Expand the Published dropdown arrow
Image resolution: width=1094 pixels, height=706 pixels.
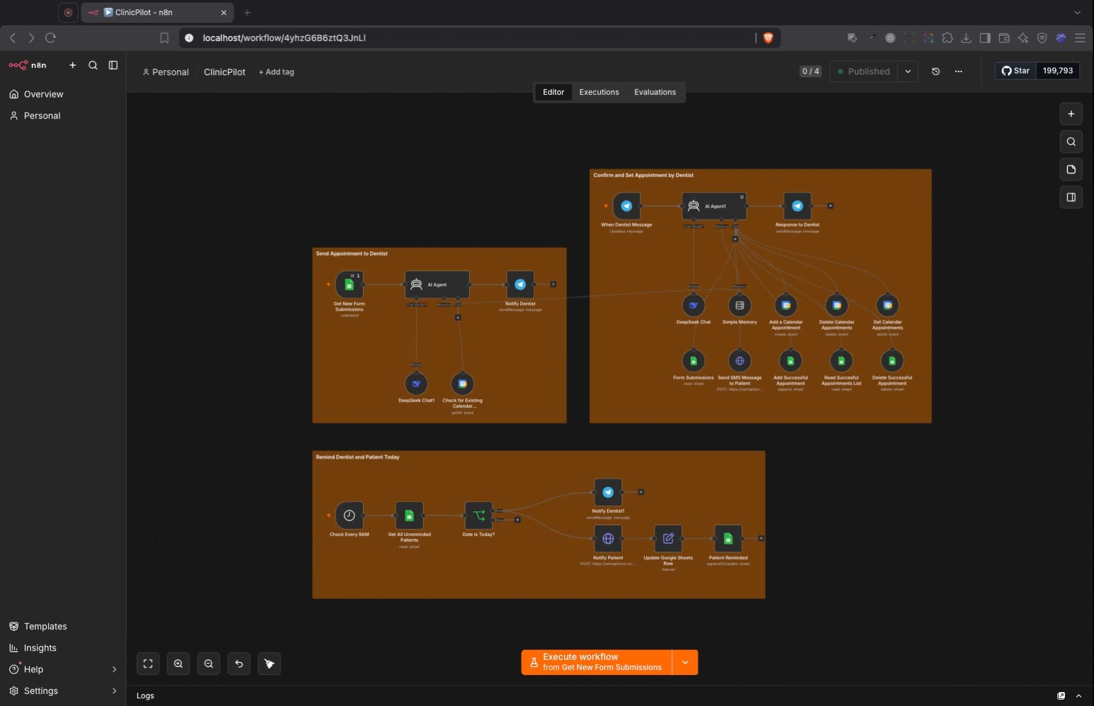pos(908,71)
